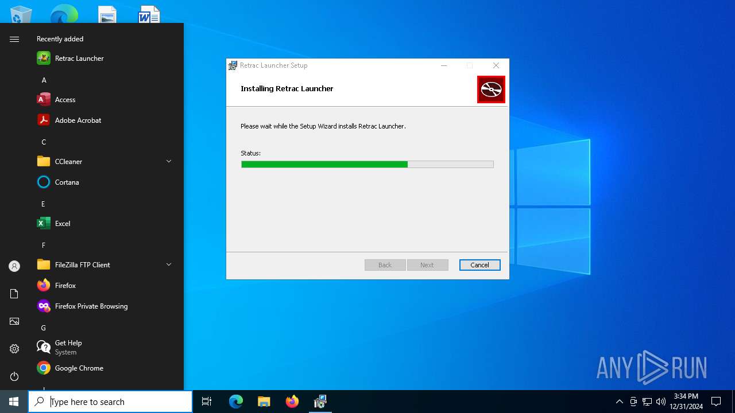
Task: Click the disabled Back button
Action: [385, 265]
